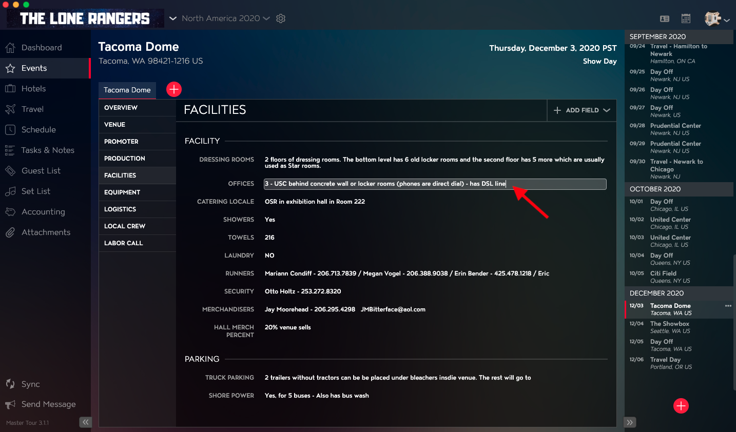The image size is (736, 432).
Task: Click the user avatar profile picture
Action: (712, 19)
